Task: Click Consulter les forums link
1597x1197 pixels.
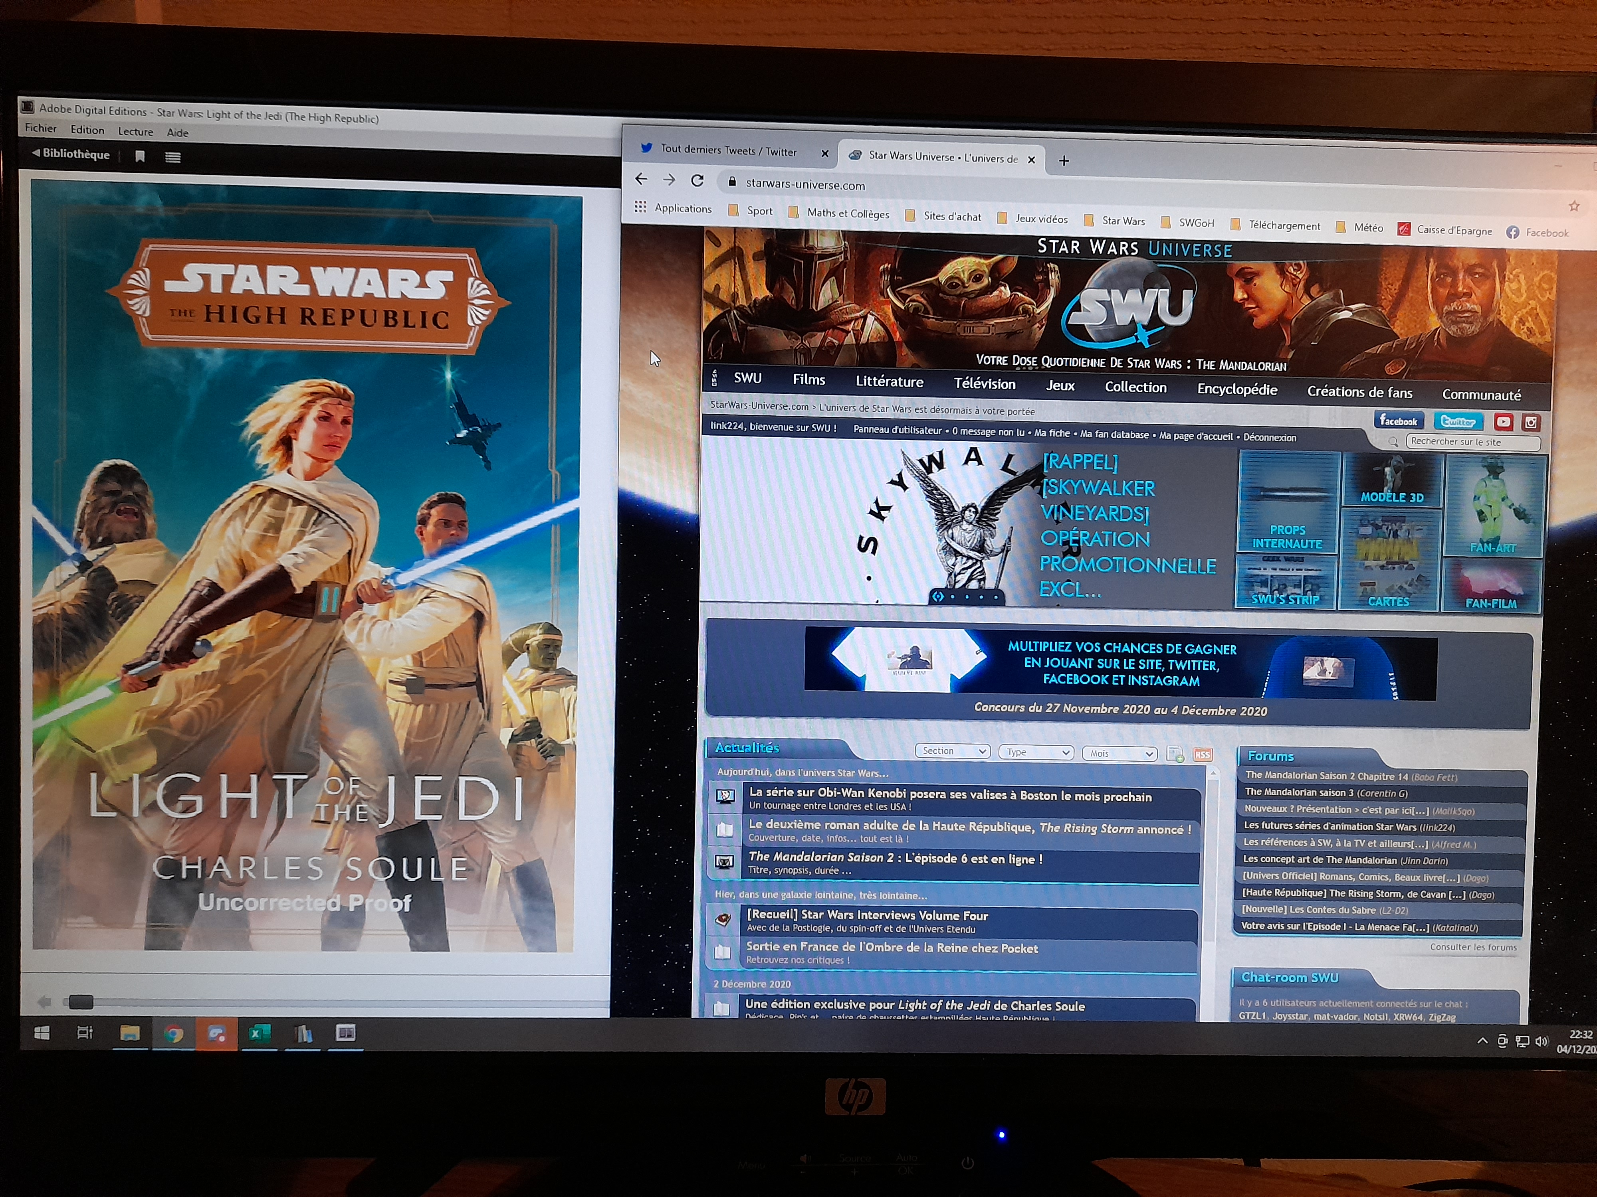Action: click(1473, 947)
